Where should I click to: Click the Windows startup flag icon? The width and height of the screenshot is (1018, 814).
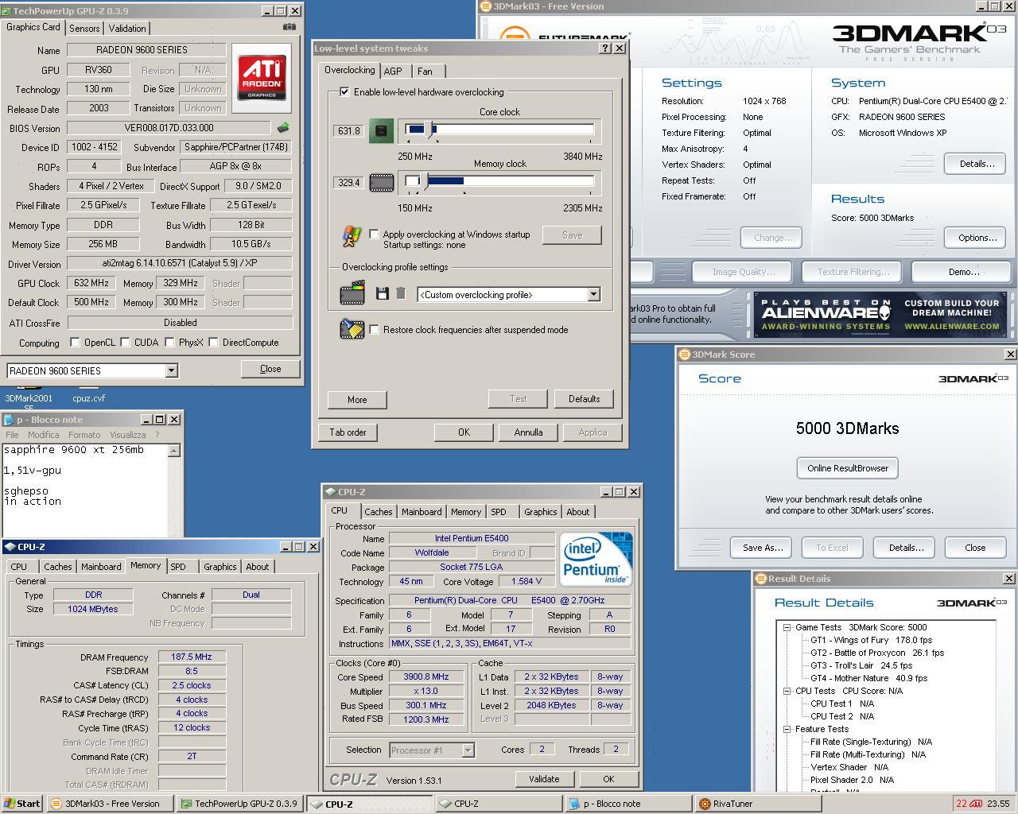tap(352, 236)
